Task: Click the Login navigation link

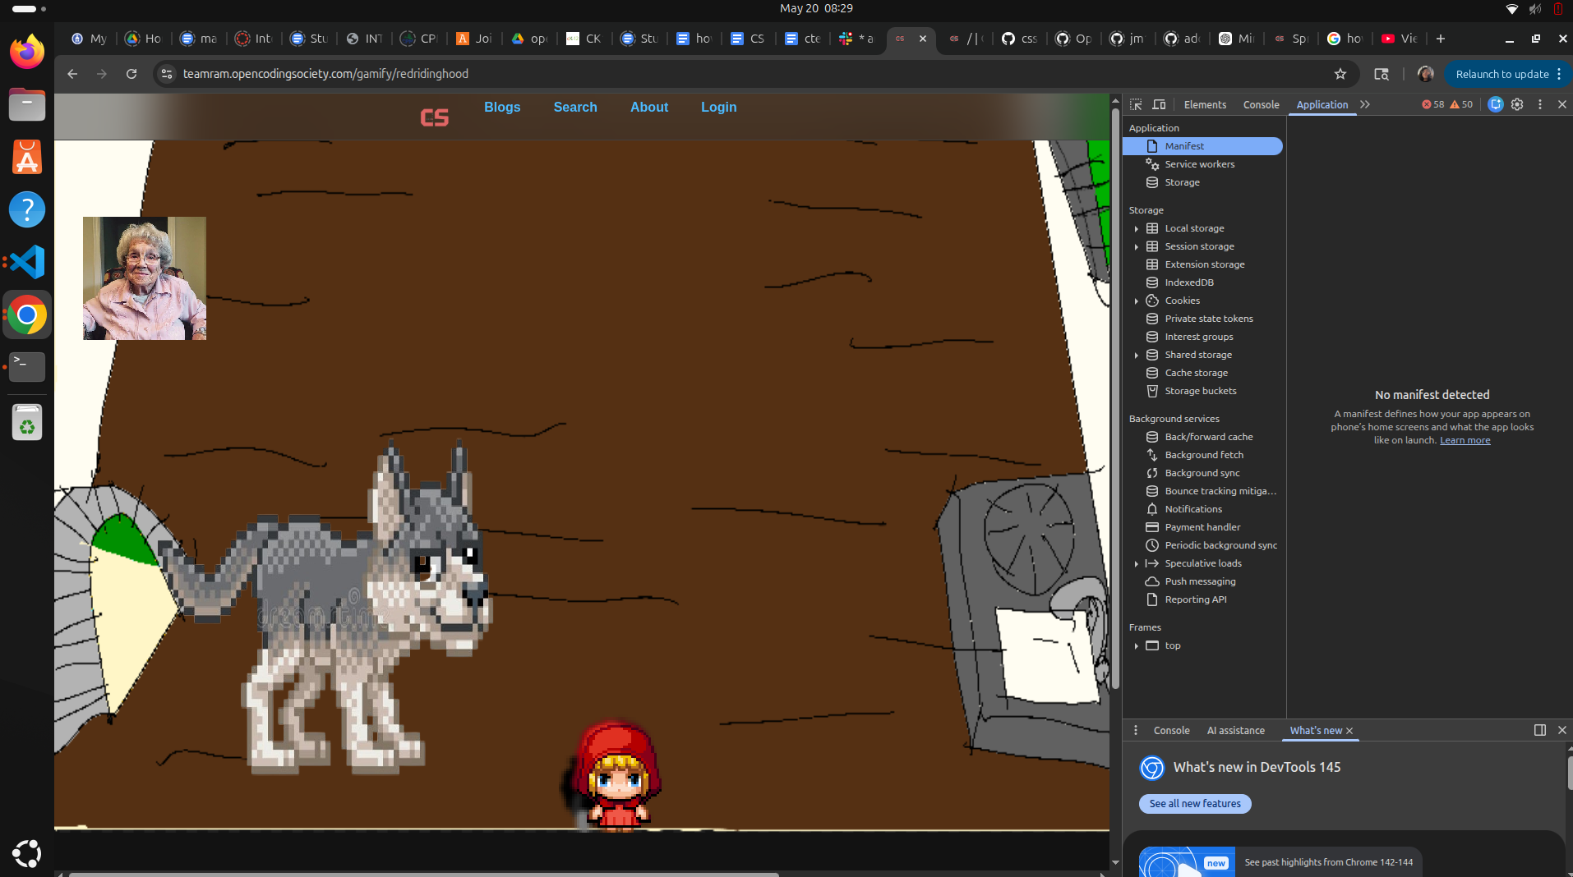Action: click(718, 107)
